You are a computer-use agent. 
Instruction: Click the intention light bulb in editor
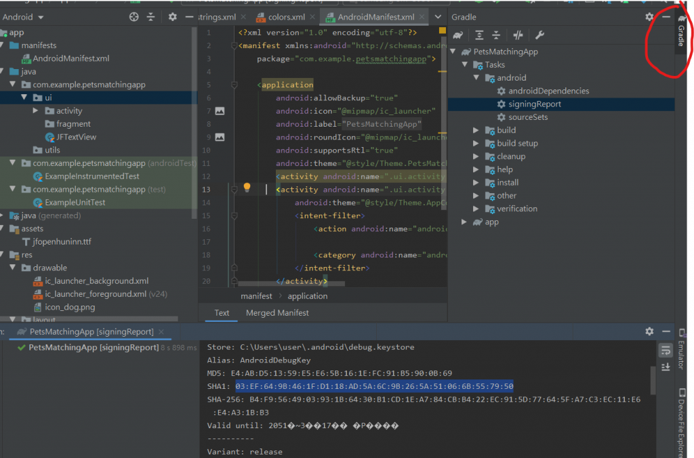point(247,188)
